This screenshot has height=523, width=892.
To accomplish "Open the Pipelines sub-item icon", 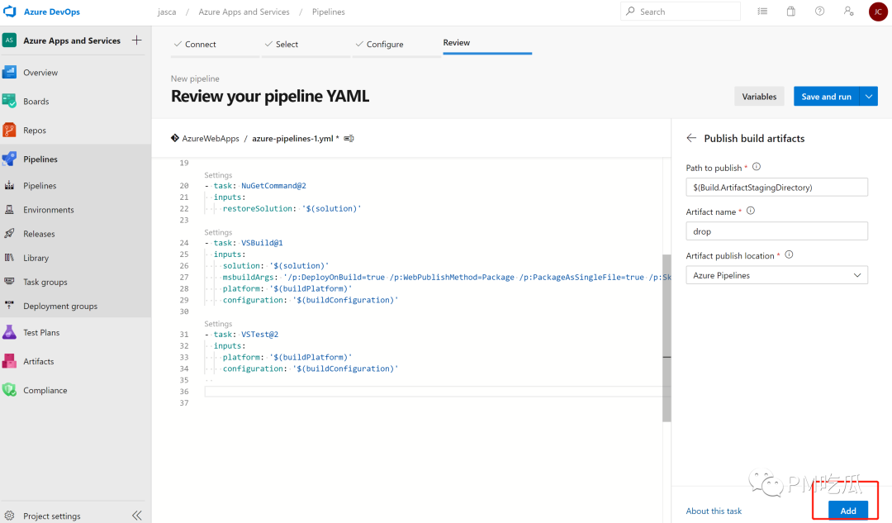I will click(x=9, y=186).
